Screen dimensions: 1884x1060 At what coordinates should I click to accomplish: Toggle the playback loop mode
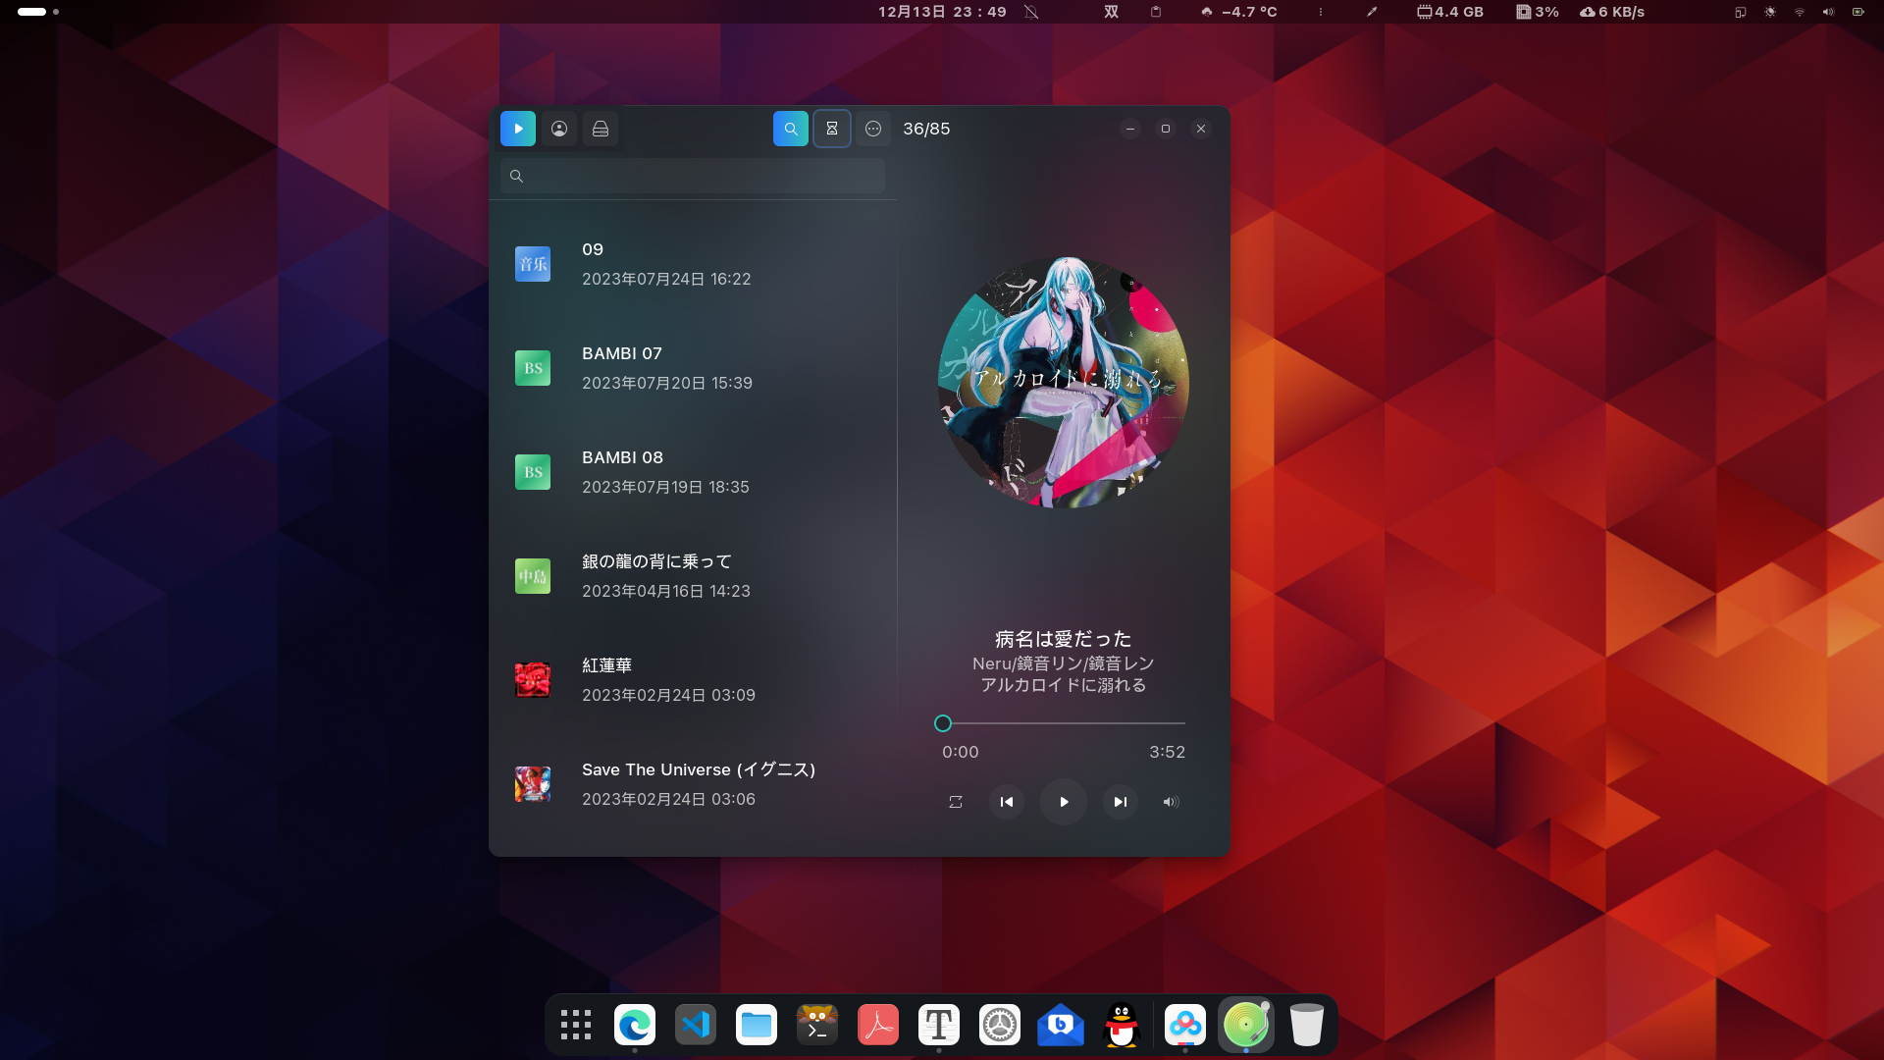[x=957, y=802]
